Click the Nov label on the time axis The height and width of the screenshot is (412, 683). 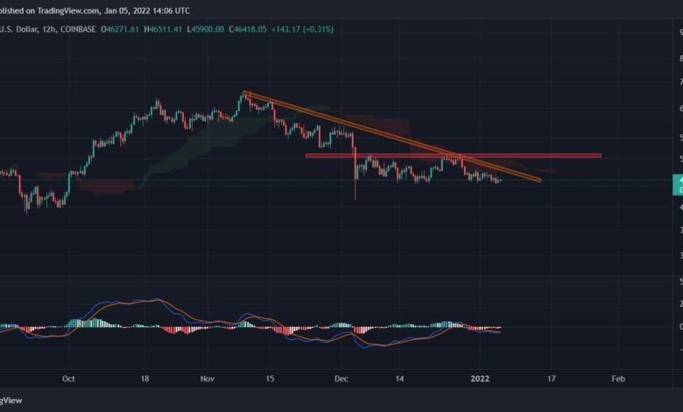pyautogui.click(x=208, y=379)
